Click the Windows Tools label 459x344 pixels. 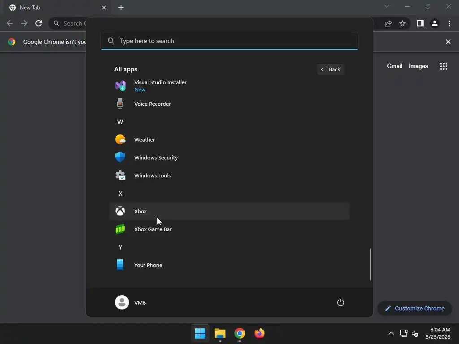click(x=152, y=176)
